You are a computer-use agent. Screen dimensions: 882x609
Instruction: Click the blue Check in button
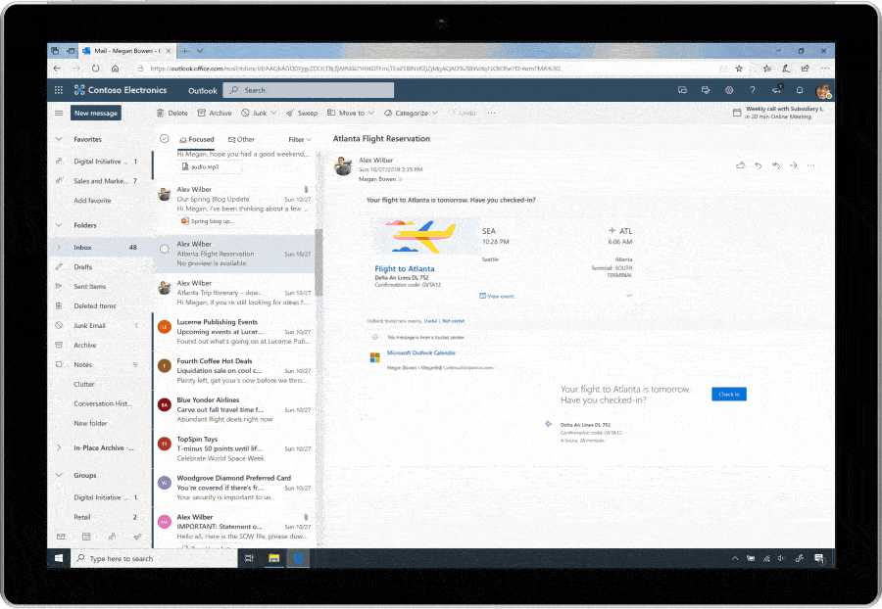tap(728, 394)
